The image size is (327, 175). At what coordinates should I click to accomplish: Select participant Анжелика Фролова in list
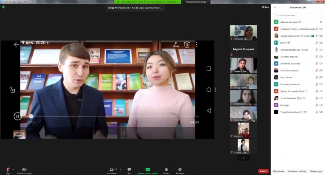point(298,64)
